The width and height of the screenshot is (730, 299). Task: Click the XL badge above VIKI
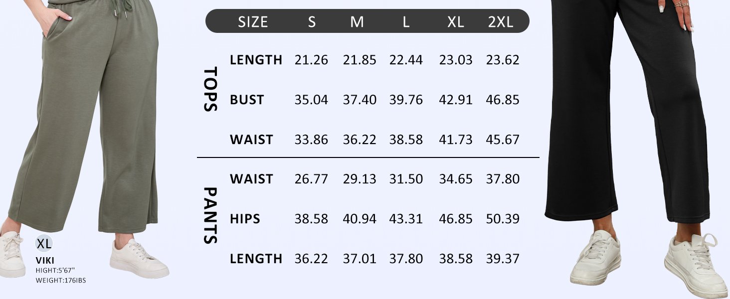[x=44, y=244]
